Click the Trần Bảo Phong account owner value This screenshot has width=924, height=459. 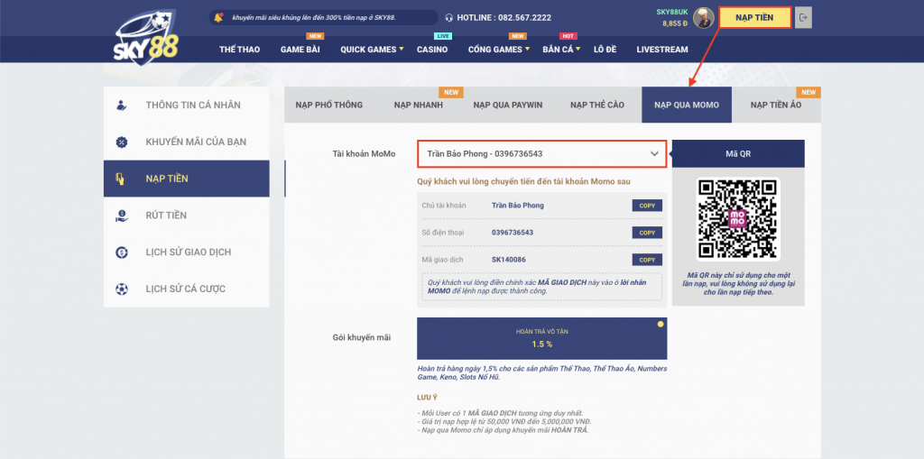(517, 206)
